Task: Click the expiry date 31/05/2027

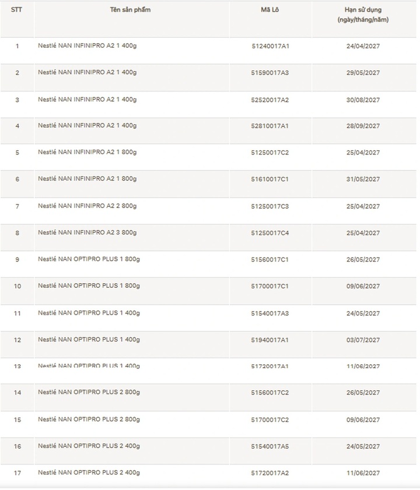Action: point(363,179)
